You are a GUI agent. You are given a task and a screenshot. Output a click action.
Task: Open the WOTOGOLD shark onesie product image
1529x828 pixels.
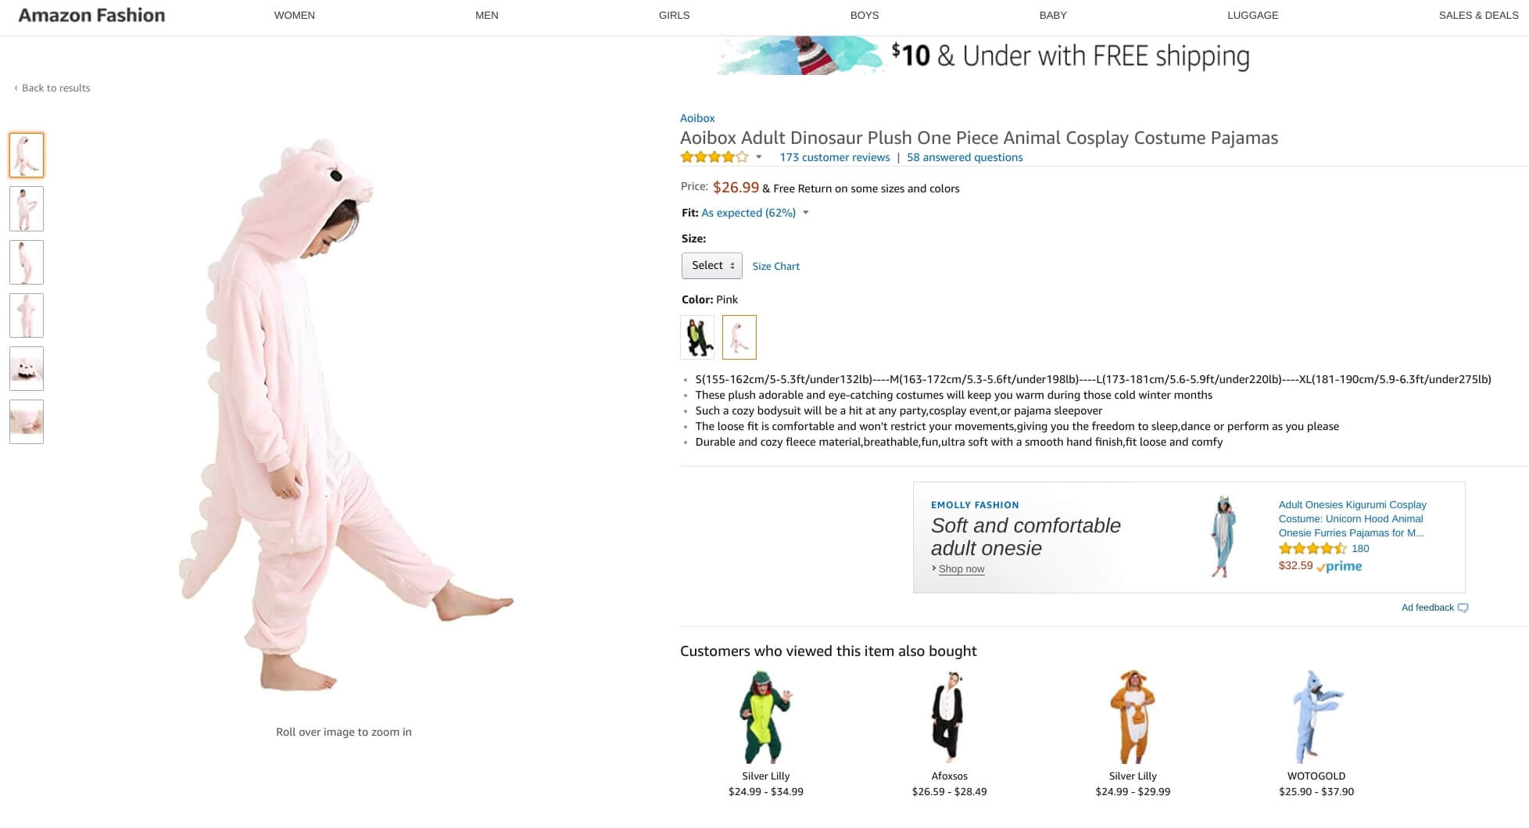click(x=1316, y=716)
